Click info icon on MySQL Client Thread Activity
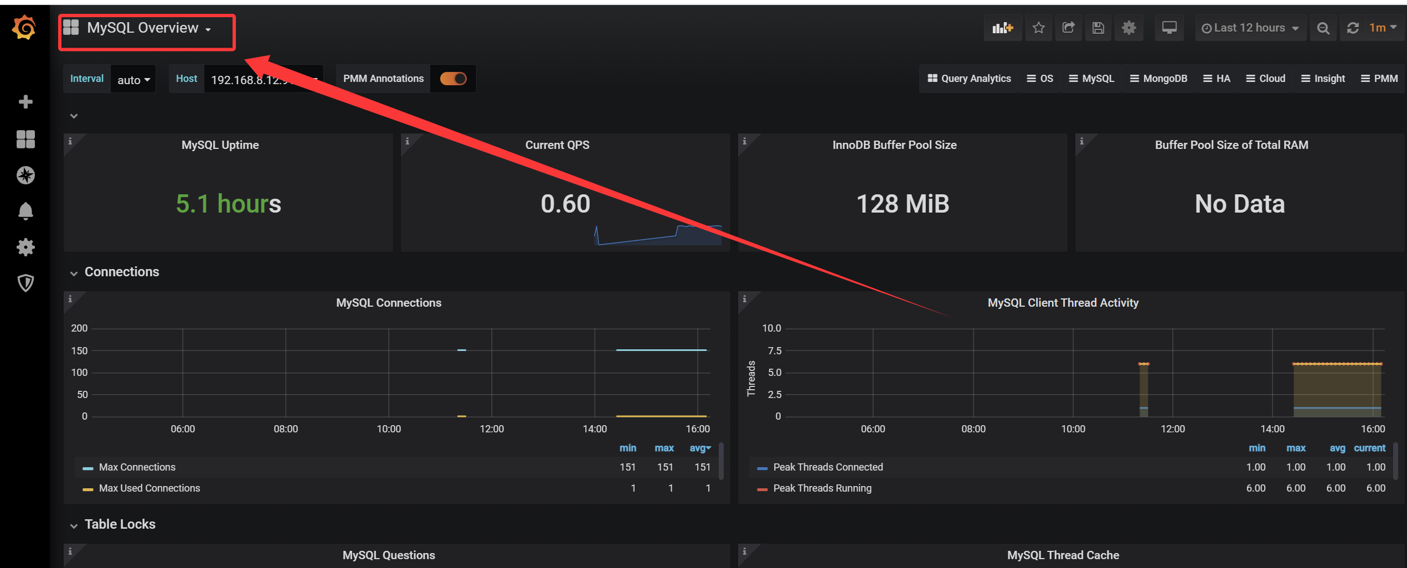Viewport: 1407px width, 568px height. pyautogui.click(x=745, y=299)
